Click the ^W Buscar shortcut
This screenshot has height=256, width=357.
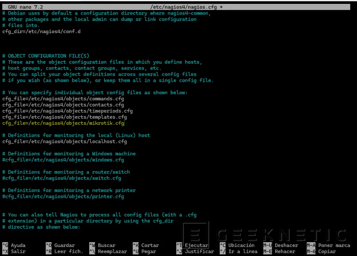(102, 245)
